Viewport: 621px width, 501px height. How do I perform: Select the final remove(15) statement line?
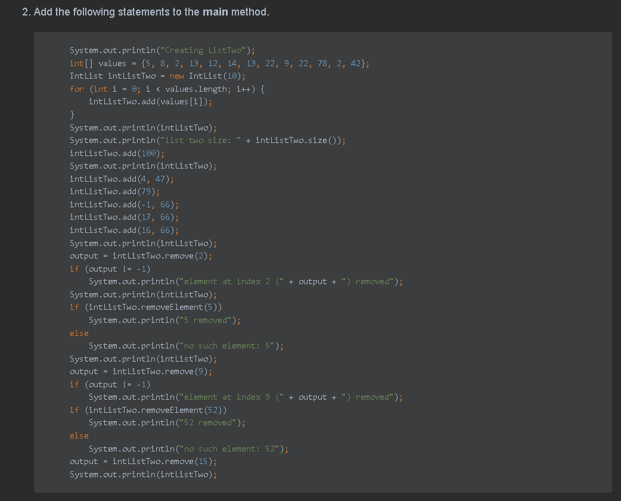point(143,461)
